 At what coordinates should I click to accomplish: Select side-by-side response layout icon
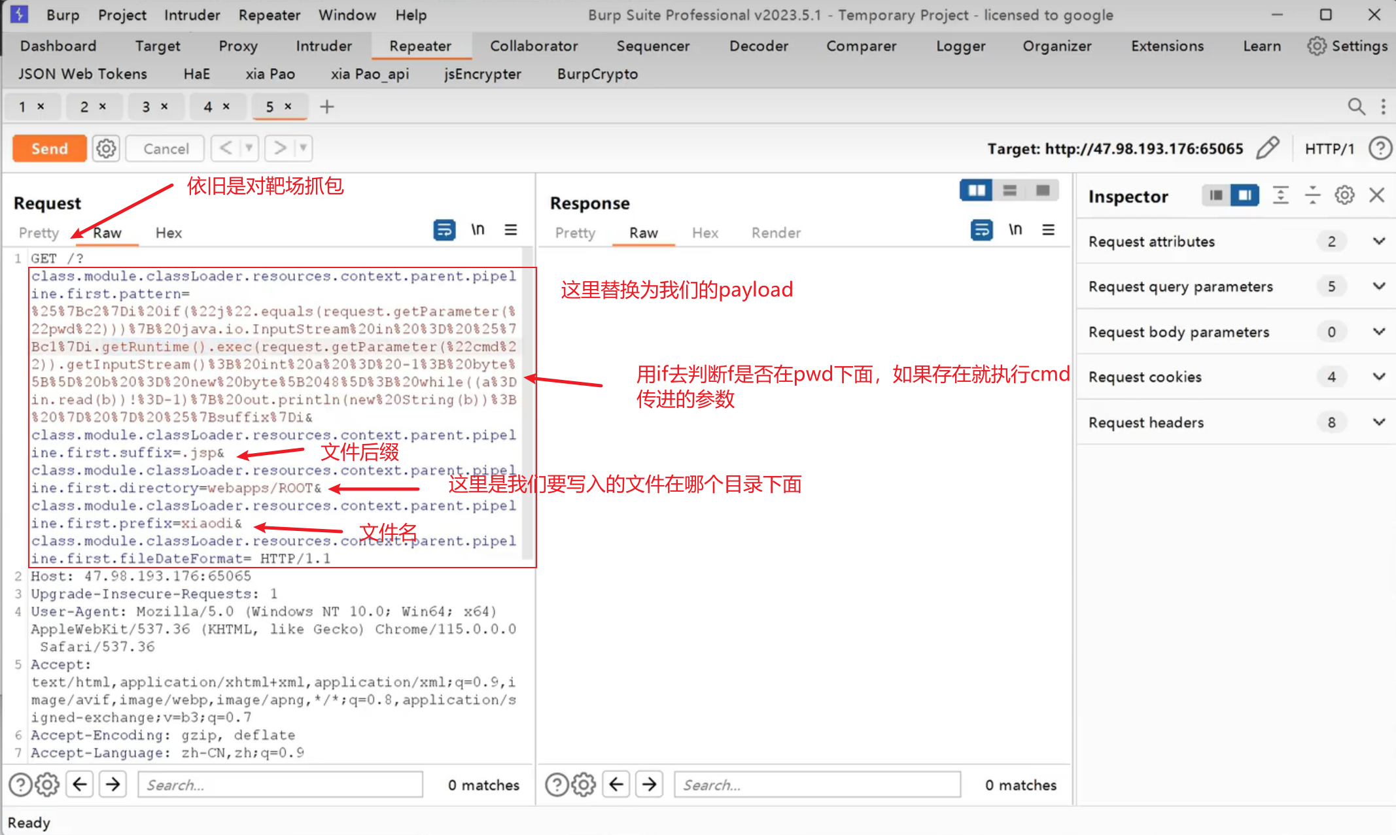(976, 190)
